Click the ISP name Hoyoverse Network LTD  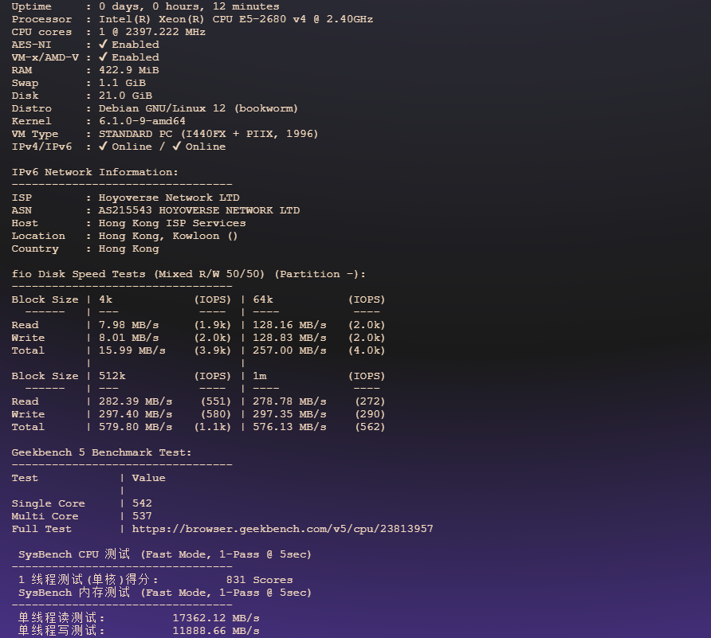coord(168,198)
